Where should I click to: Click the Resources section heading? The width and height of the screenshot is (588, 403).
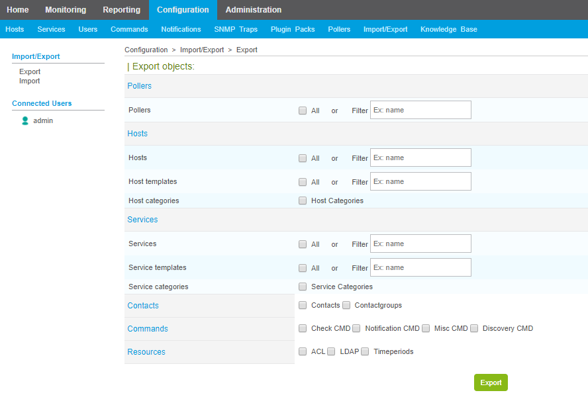point(146,352)
